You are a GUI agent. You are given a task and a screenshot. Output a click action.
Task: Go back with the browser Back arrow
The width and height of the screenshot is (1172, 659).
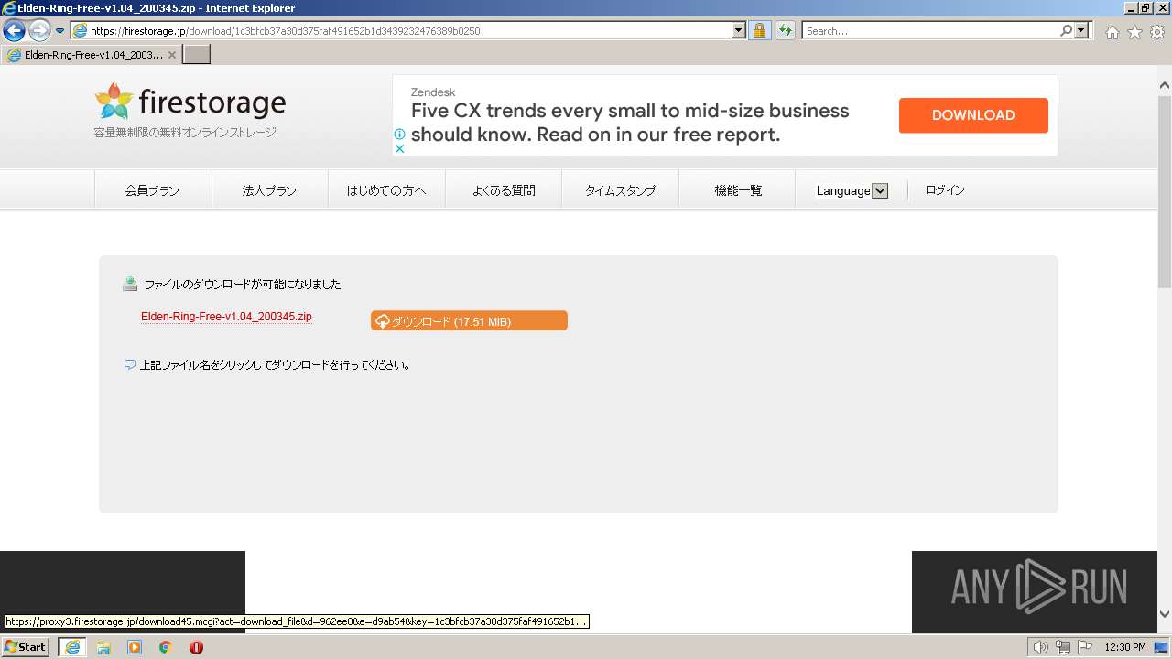(x=14, y=31)
